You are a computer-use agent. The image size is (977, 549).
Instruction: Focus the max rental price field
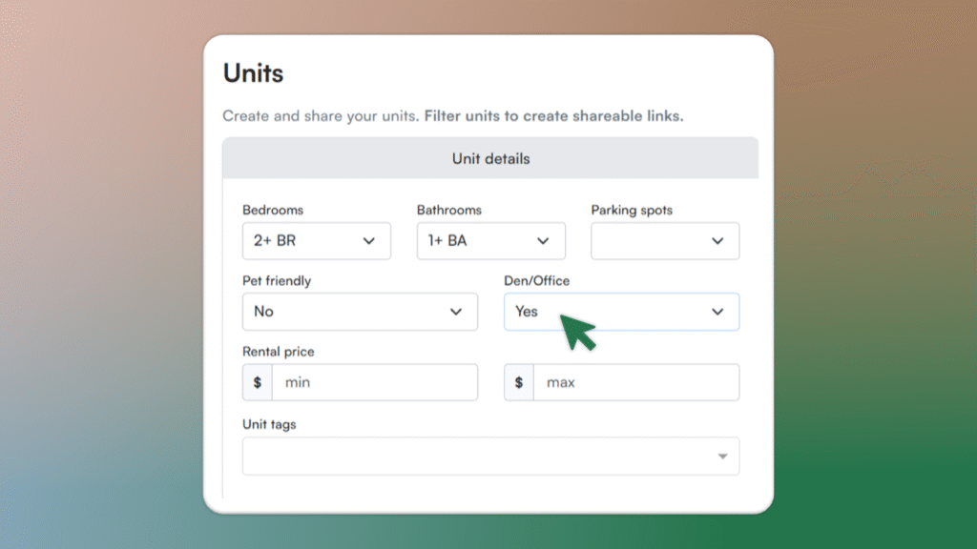(635, 382)
